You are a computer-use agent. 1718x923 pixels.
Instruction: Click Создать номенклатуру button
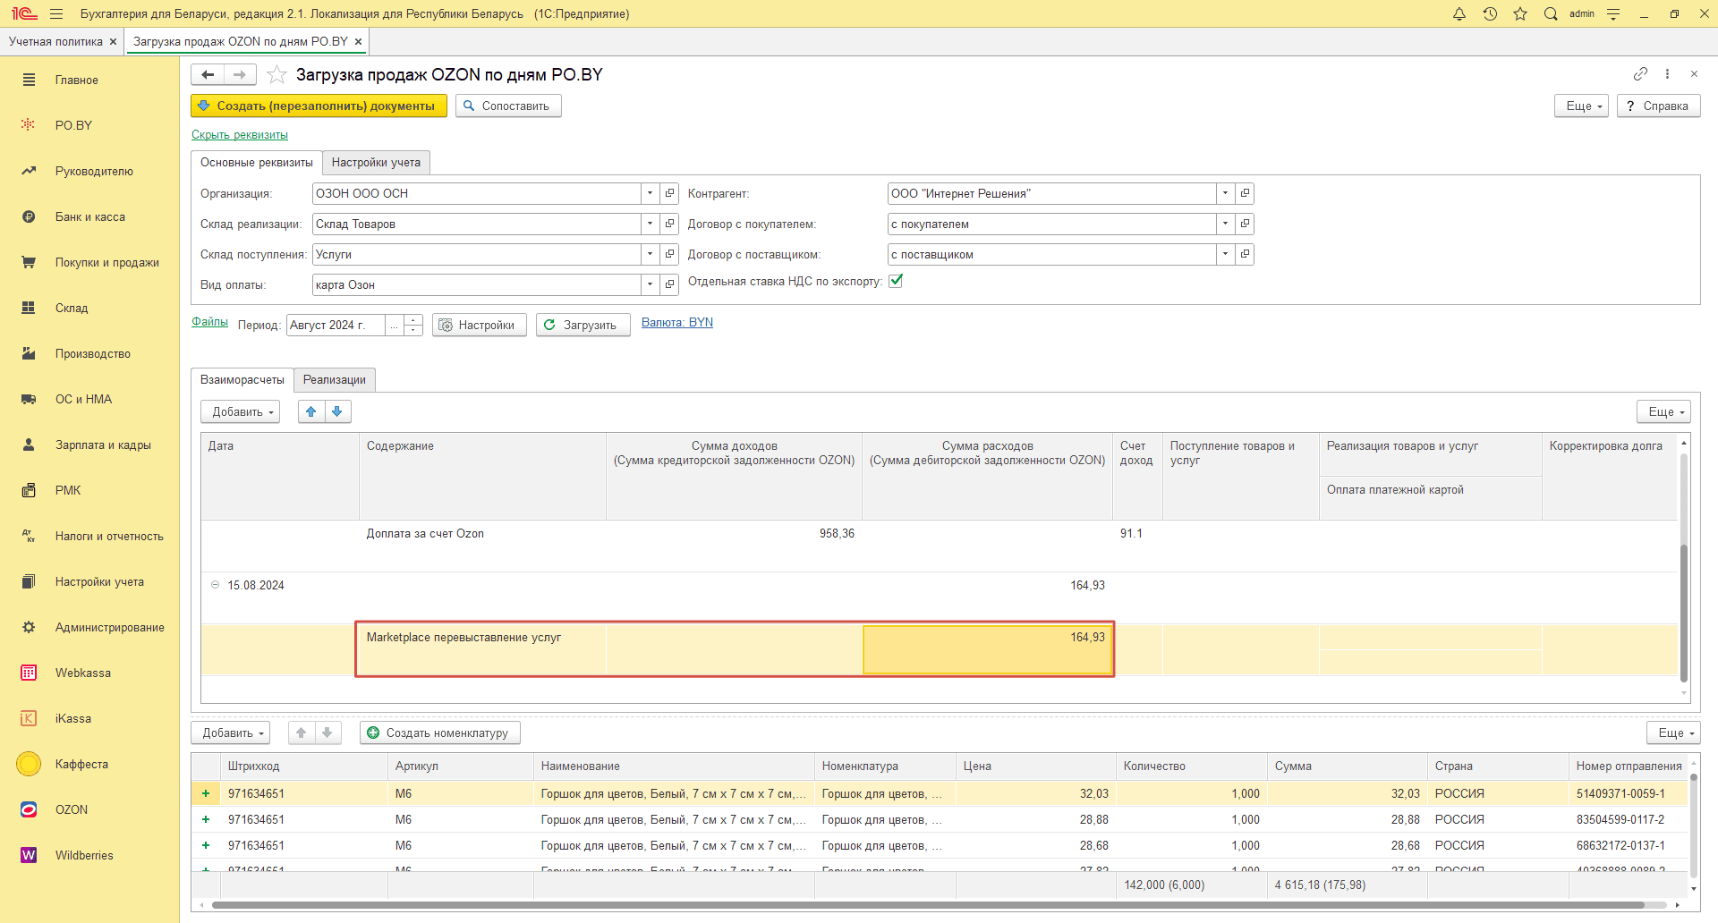[439, 732]
